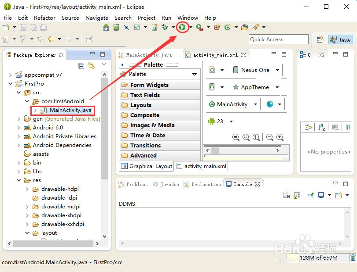The image size is (357, 272).
Task: Click the trash can garbage collector icon
Action: [353, 258]
